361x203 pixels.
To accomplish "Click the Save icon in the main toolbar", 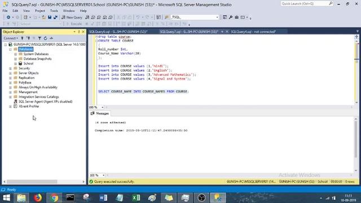I will [50, 17].
